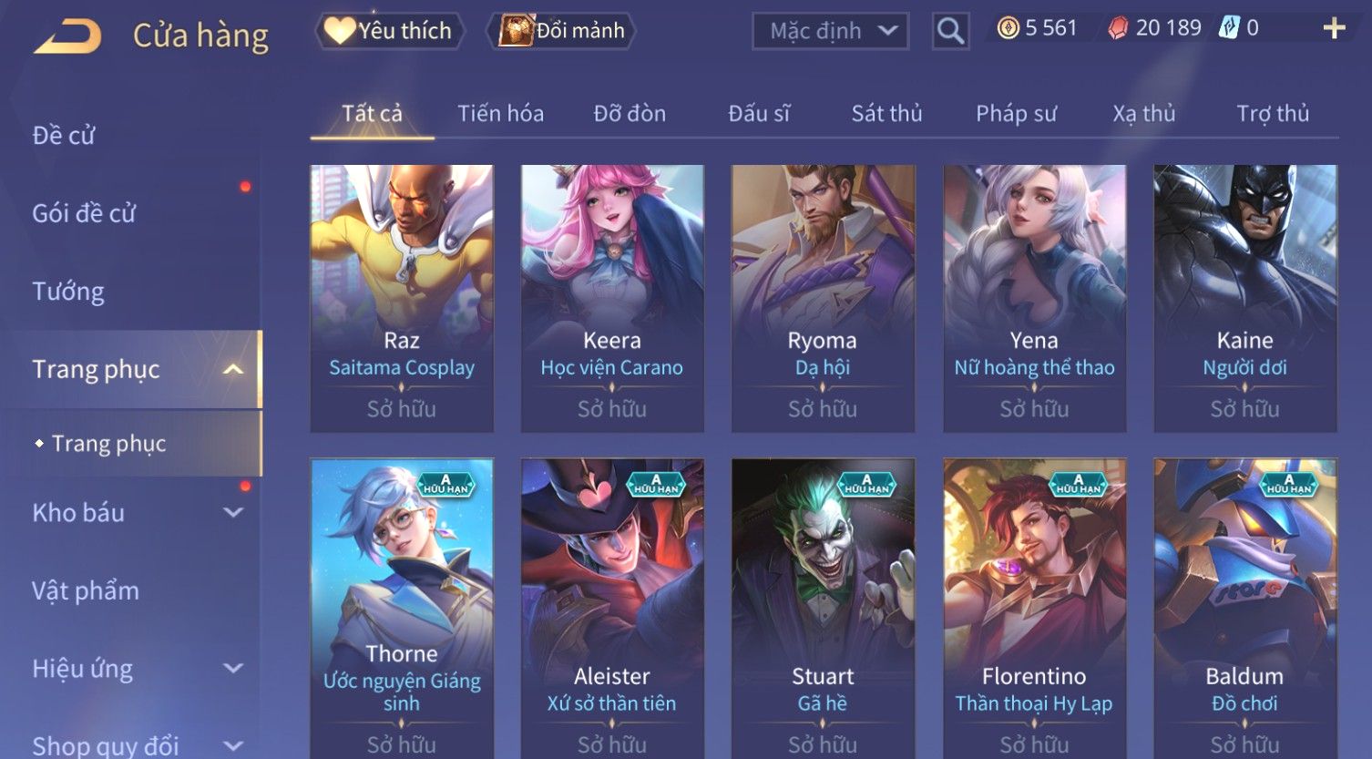1372x759 pixels.
Task: Open the search magnifier icon
Action: 950,31
